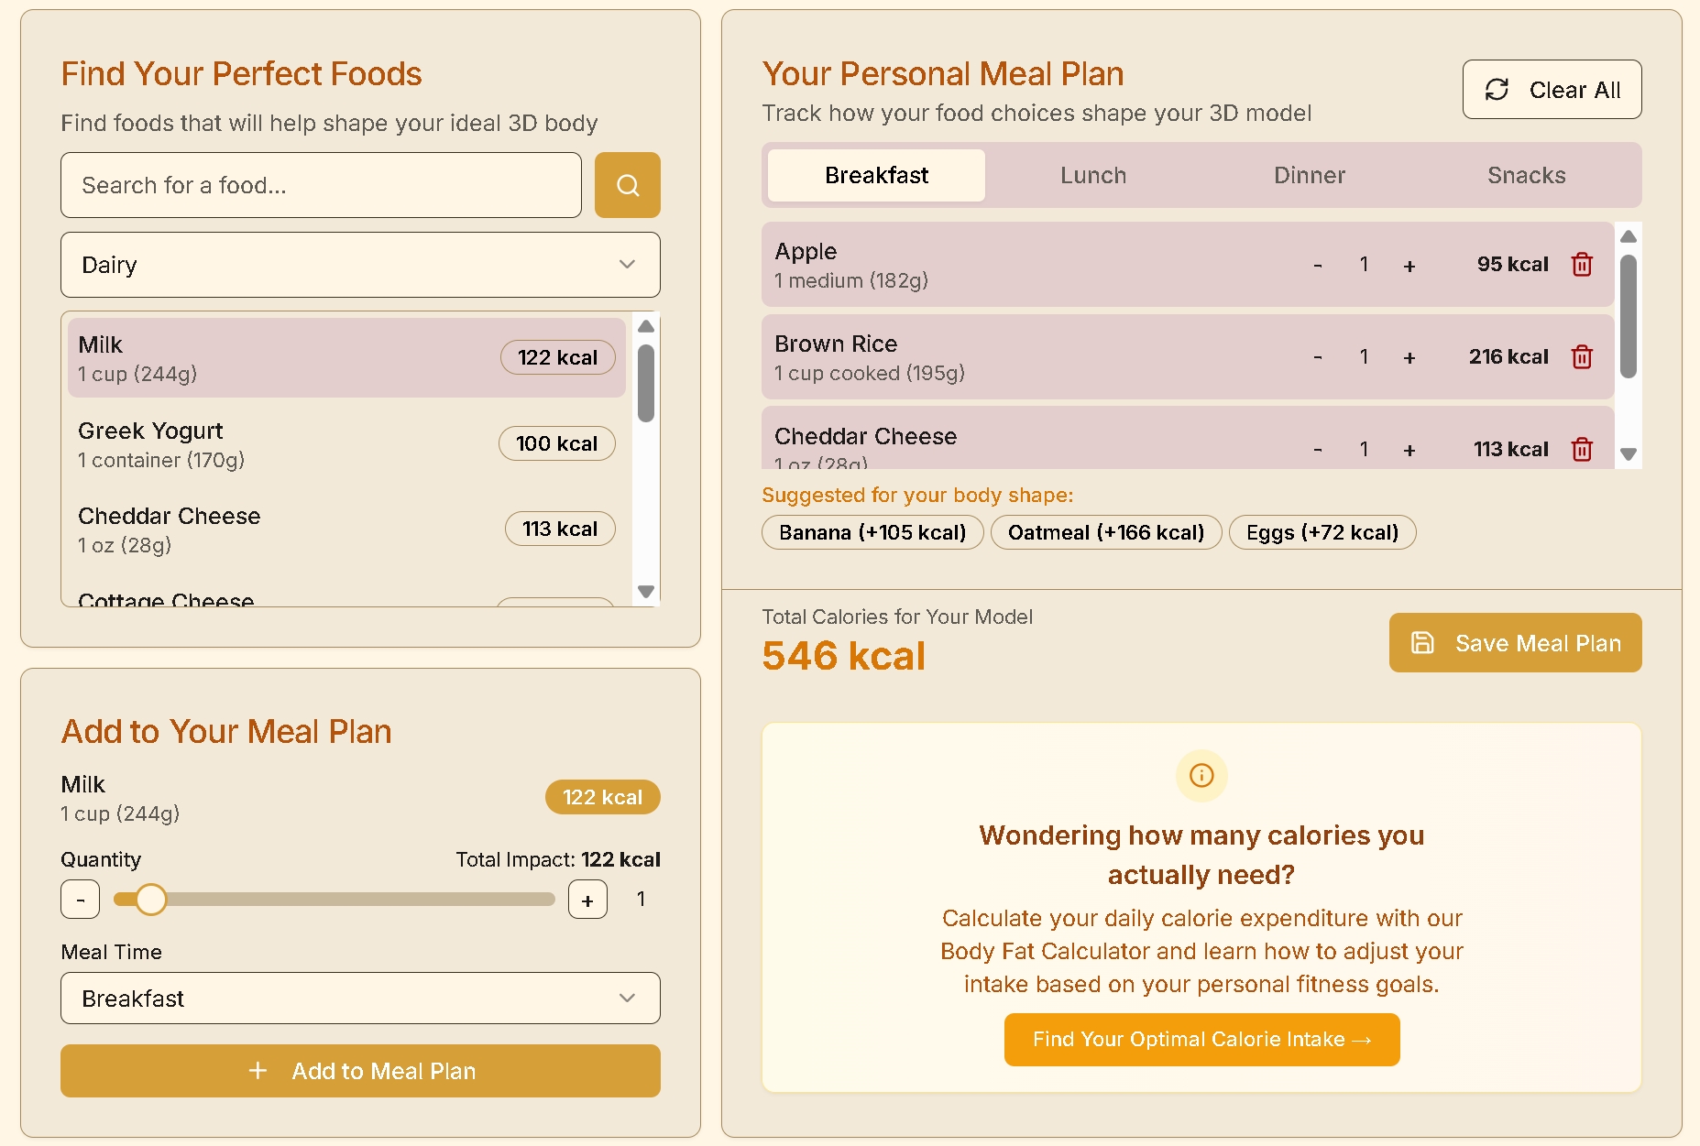1700x1146 pixels.
Task: Switch to the Lunch tab
Action: tap(1092, 175)
